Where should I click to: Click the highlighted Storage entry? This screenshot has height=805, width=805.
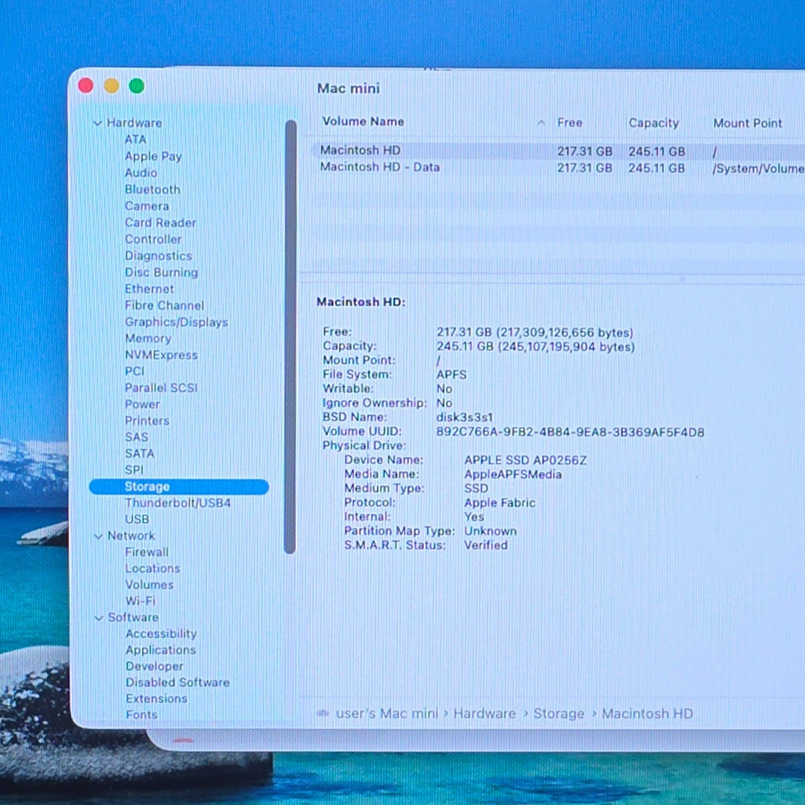[179, 487]
